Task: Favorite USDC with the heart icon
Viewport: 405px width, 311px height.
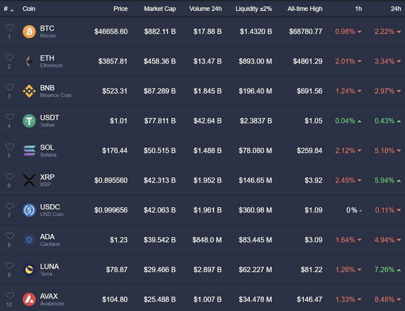Action: (x=9, y=206)
